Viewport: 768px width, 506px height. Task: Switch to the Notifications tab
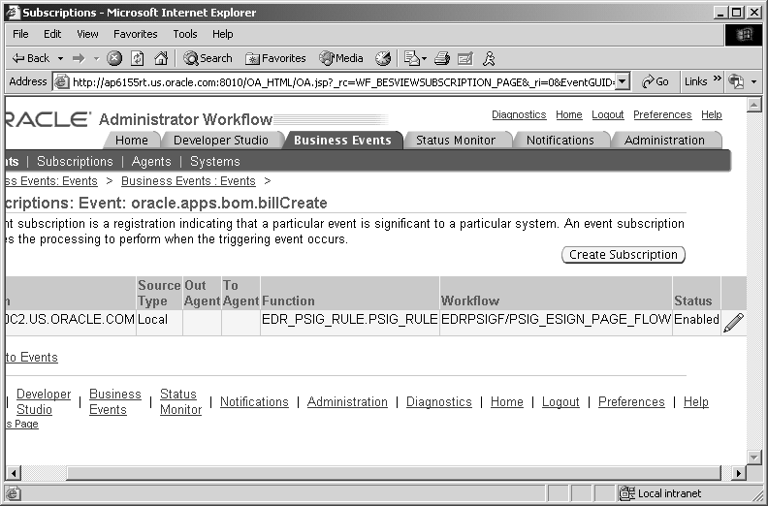click(560, 141)
